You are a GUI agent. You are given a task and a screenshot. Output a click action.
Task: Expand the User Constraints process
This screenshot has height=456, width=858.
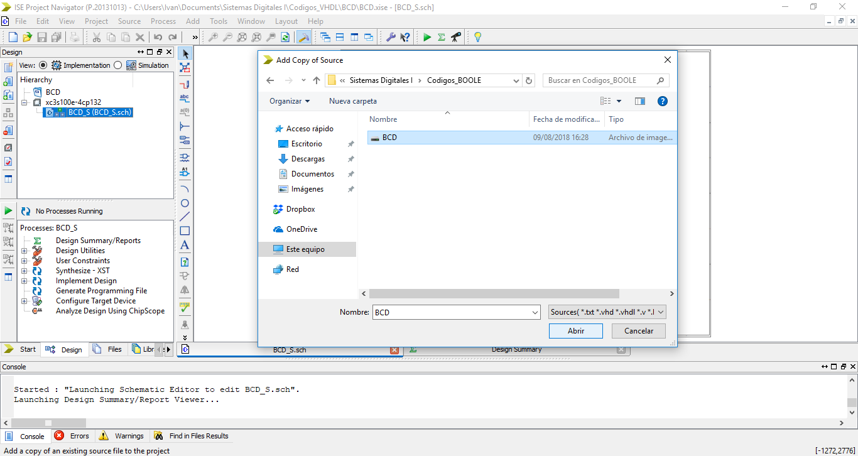24,261
